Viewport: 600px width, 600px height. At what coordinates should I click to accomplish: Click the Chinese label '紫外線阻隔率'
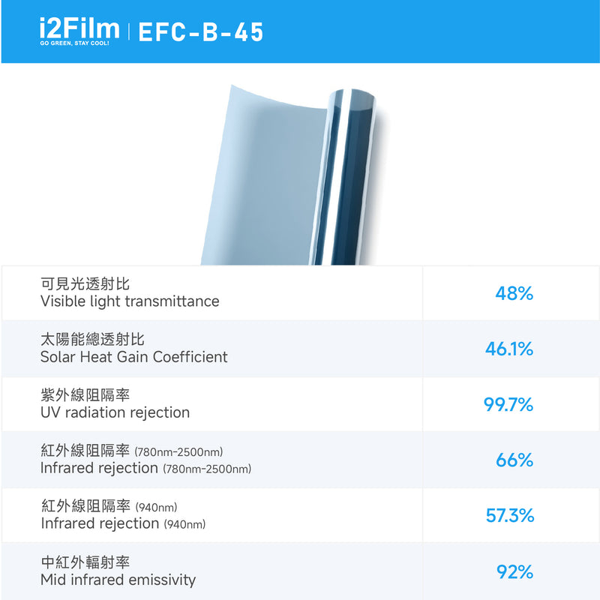[x=85, y=395]
